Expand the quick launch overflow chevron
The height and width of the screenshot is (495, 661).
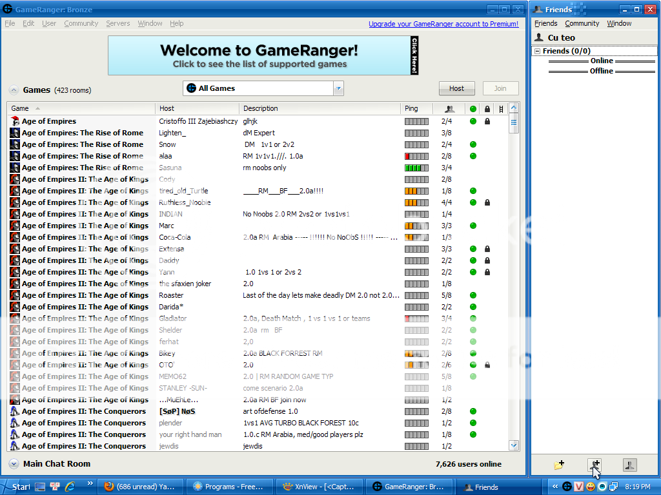click(x=90, y=483)
